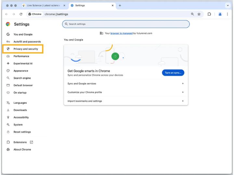234x175 pixels.
Task: Expand Import bookmarks and settings arrow
Action: coord(183,101)
